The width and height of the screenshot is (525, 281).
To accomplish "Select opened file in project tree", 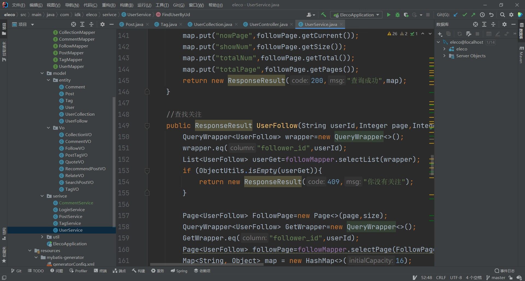I will (74, 24).
